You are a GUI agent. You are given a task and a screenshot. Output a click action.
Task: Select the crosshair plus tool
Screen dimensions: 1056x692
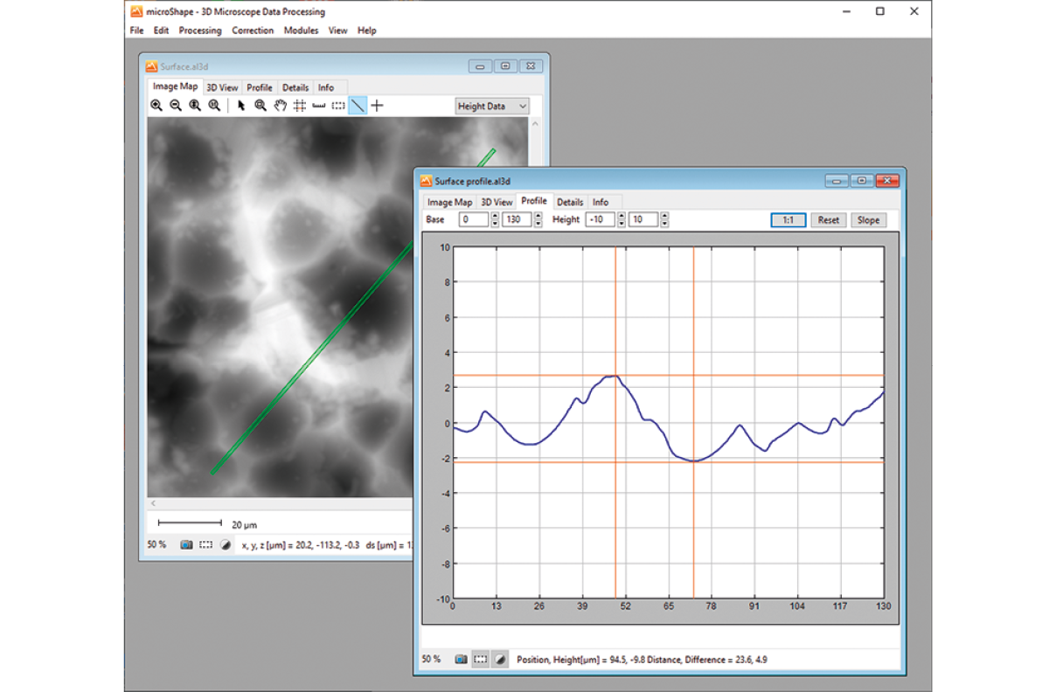(377, 106)
